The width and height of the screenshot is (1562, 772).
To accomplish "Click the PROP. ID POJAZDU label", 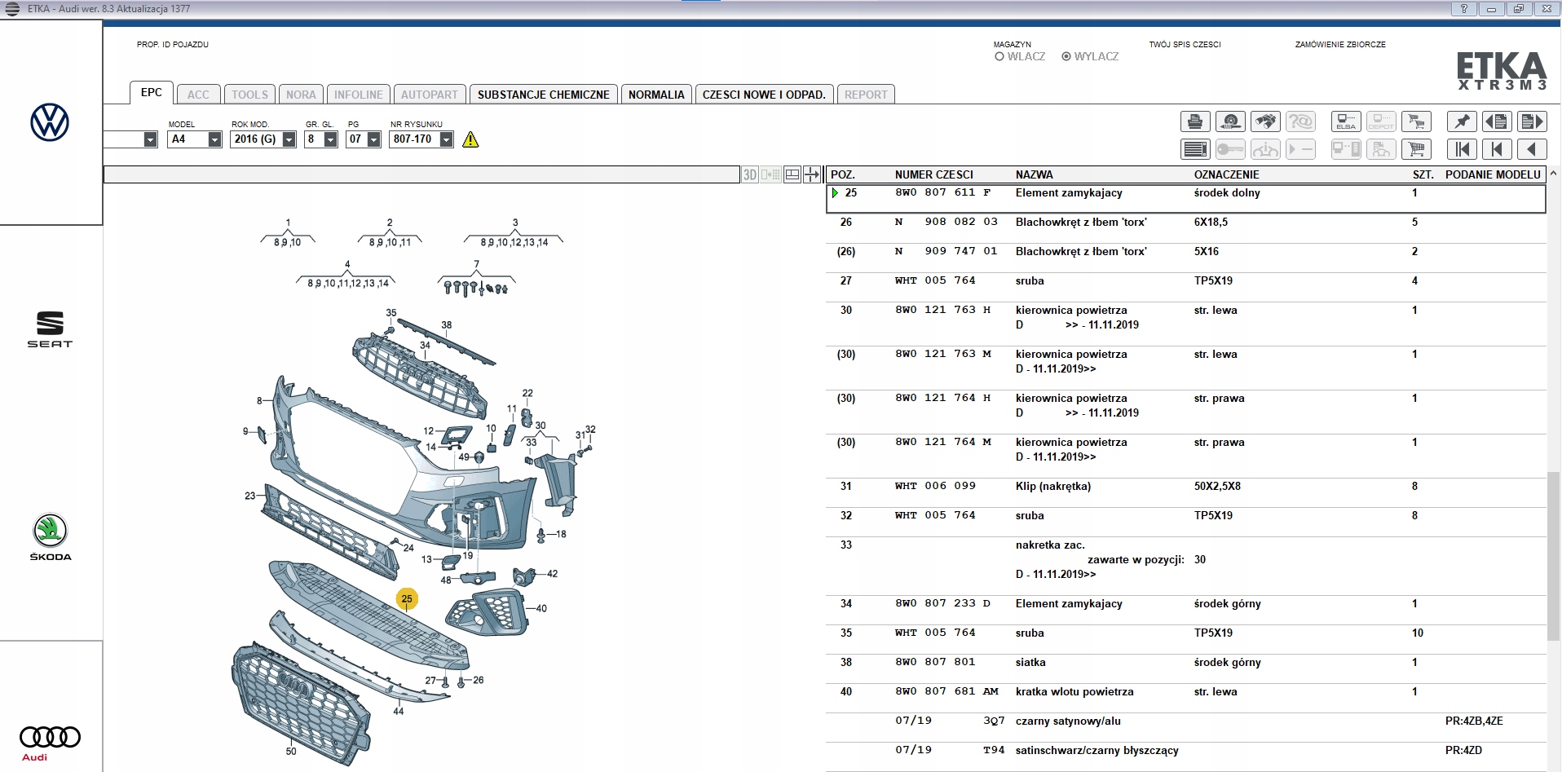I will coord(173,45).
